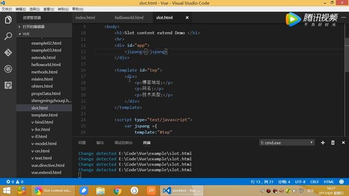349x196 pixels.
Task: Close the terminal panel
Action: pyautogui.click(x=343, y=143)
